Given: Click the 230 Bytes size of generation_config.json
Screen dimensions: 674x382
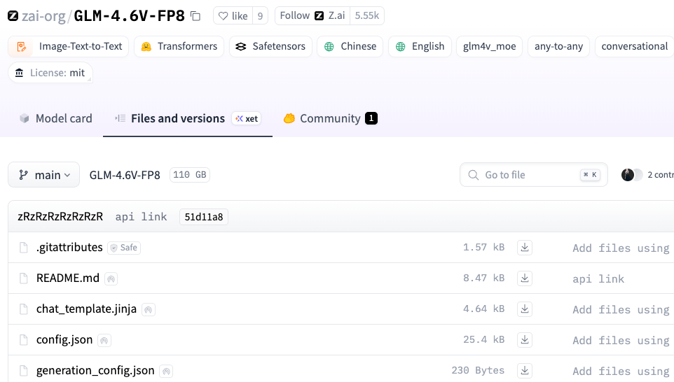Looking at the screenshot, I should point(478,370).
